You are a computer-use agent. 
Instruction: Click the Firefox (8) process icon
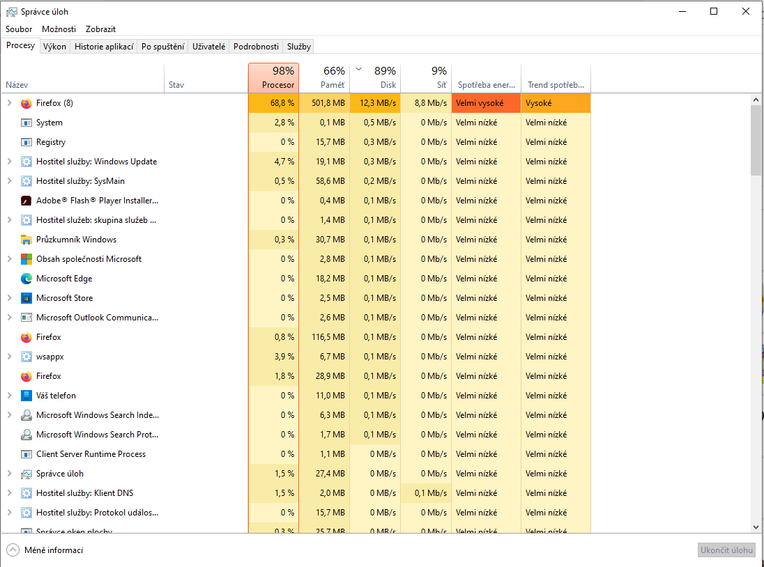26,103
